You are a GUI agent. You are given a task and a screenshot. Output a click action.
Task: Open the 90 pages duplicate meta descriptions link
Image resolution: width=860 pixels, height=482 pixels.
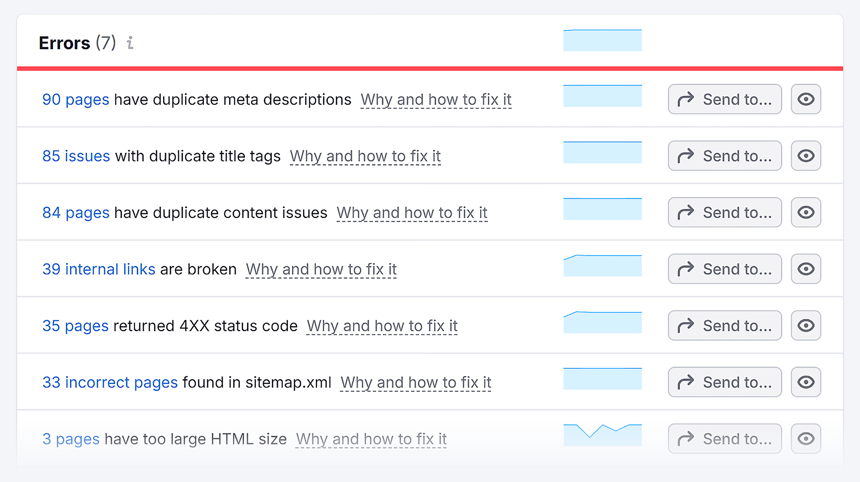[x=76, y=99]
